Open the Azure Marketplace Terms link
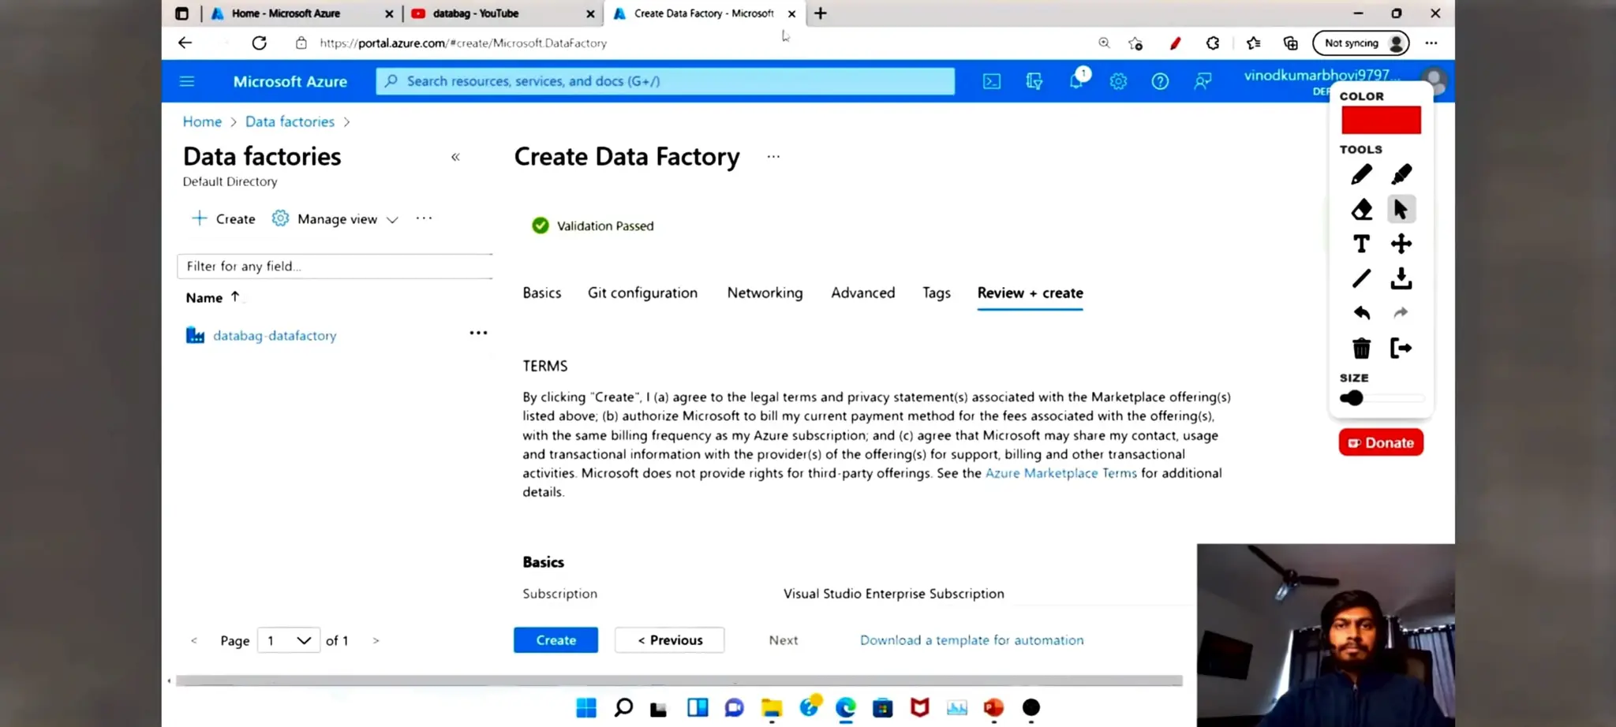1616x727 pixels. pyautogui.click(x=1060, y=473)
